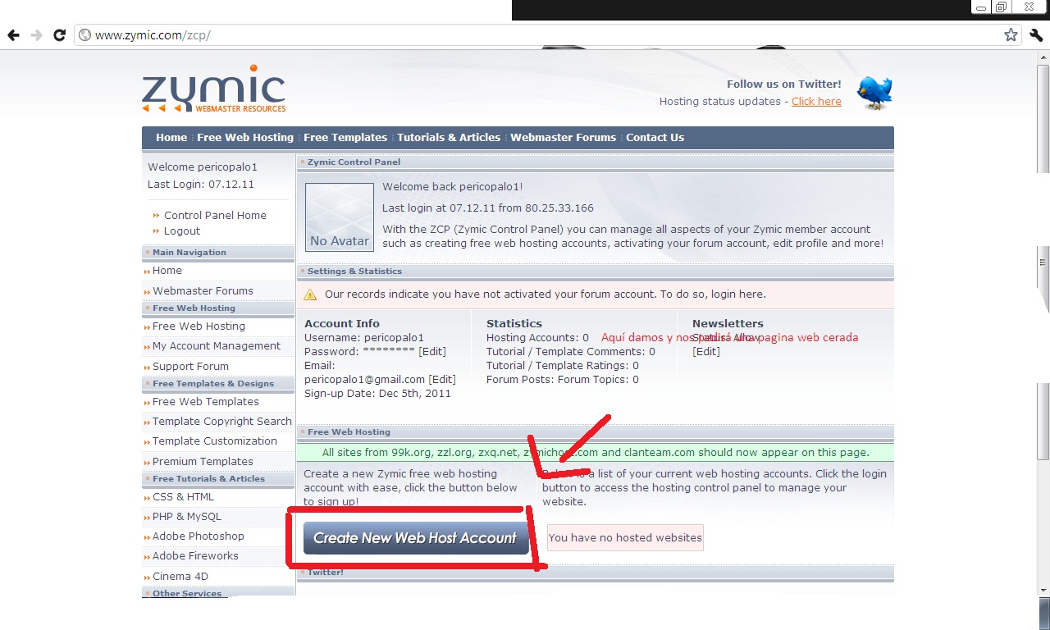The image size is (1050, 630).
Task: Click 'Sign-up Date: Dec 5th, 2011' text
Action: tap(377, 393)
